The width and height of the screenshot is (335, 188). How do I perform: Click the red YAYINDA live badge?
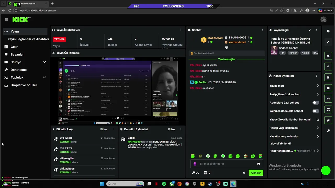[59, 39]
